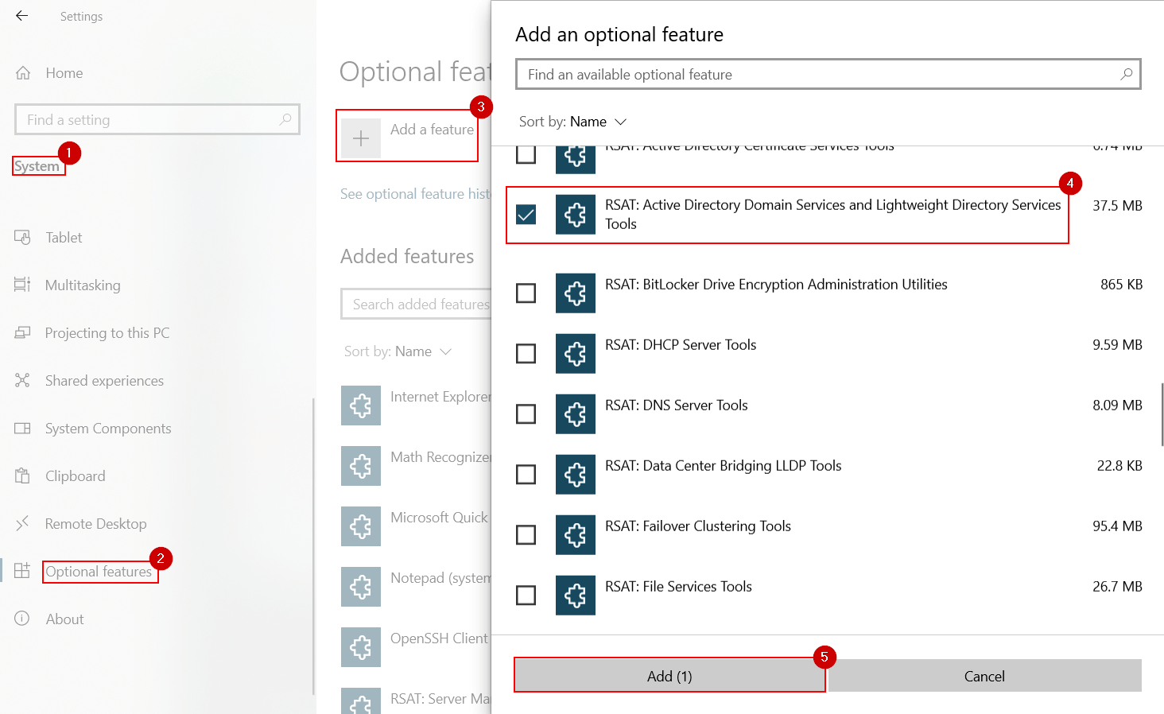The image size is (1164, 714).
Task: Open Optional features in the sidebar
Action: pos(99,572)
